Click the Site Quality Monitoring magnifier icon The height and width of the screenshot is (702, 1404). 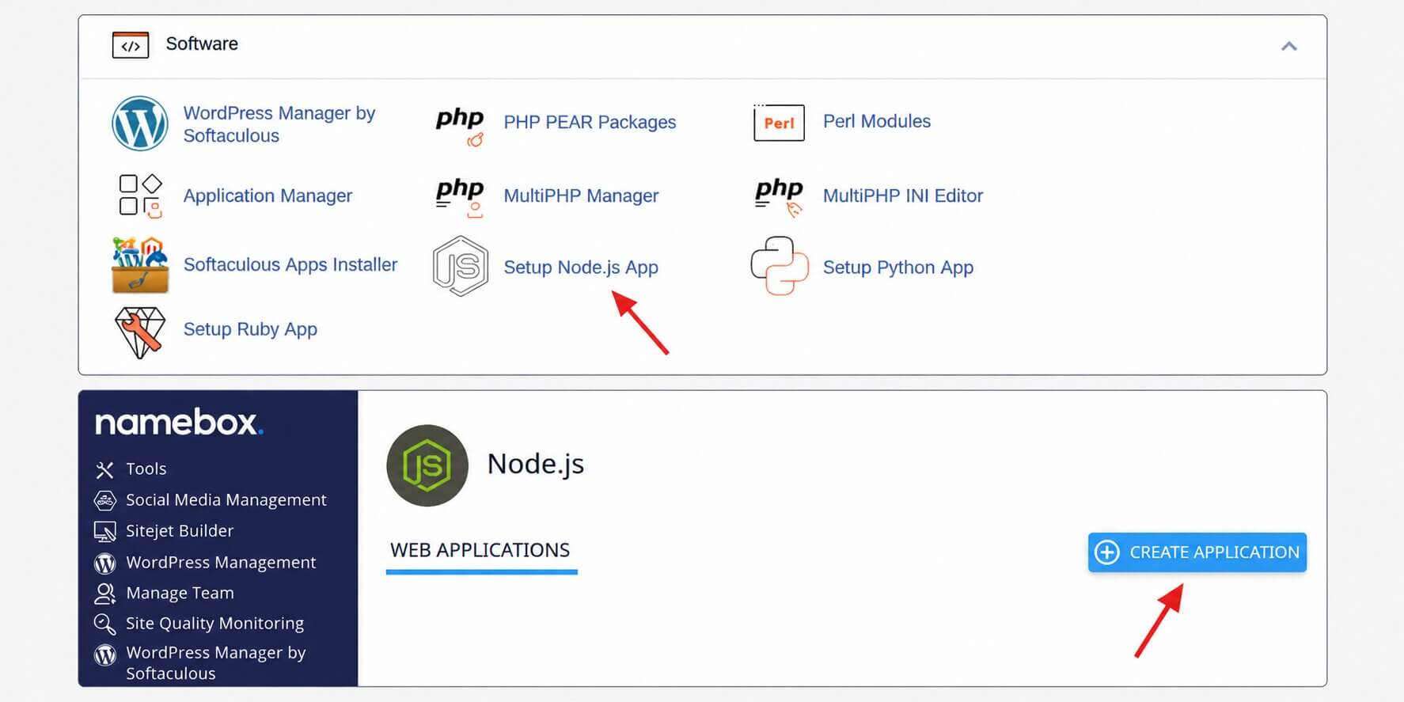pos(104,624)
